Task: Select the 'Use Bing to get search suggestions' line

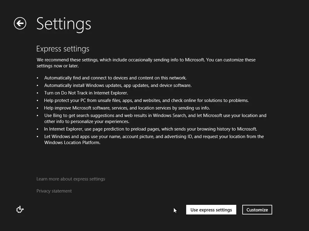Action: click(155, 119)
